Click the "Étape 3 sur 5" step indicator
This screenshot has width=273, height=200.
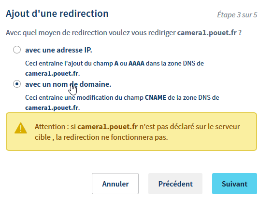coord(237,15)
